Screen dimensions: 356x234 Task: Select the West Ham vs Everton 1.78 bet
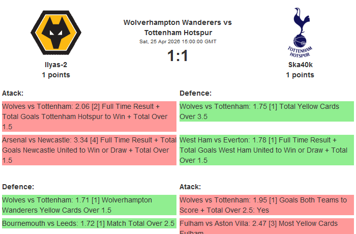point(266,150)
